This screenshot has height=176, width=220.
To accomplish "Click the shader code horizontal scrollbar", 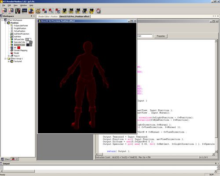I will coord(155,154).
